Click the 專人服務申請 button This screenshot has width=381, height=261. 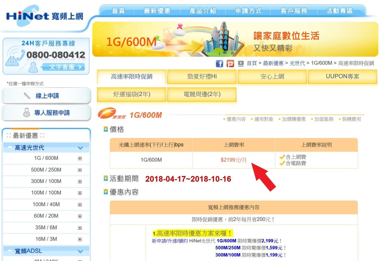click(46, 113)
